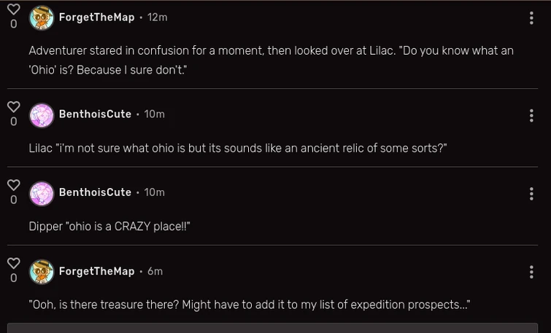This screenshot has width=551, height=333.
Task: Click ForgetTheMap's avatar on the 12m comment
Action: [42, 17]
